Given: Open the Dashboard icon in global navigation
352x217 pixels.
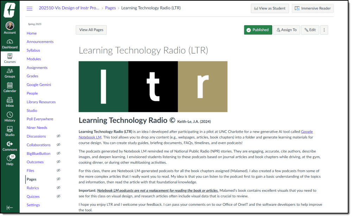Looking at the screenshot, I should [10, 42].
